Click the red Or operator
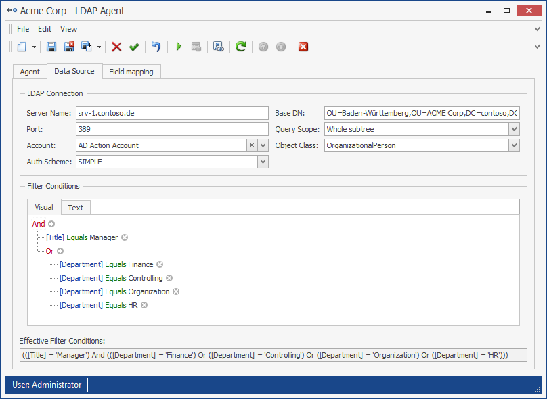The height and width of the screenshot is (399, 547). [x=49, y=251]
